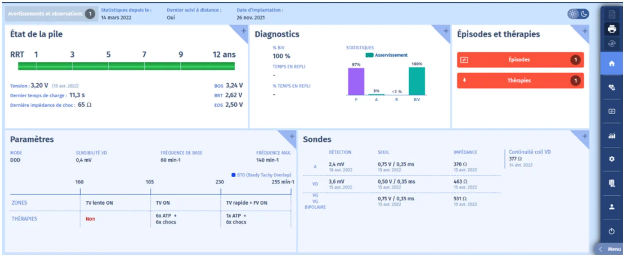This screenshot has height=257, width=625.
Task: Click the teal BiV bar in chart
Action: click(x=417, y=81)
